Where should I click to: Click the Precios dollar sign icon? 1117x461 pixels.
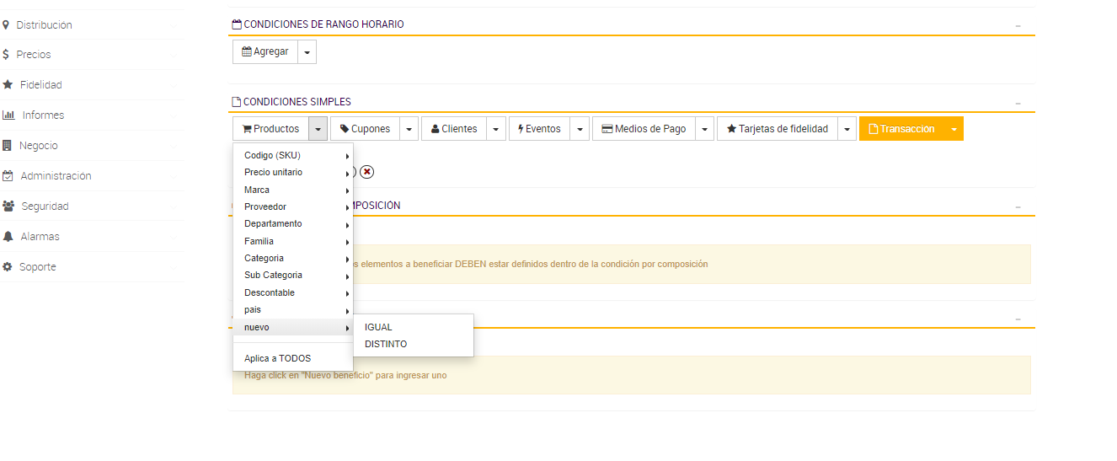[7, 55]
